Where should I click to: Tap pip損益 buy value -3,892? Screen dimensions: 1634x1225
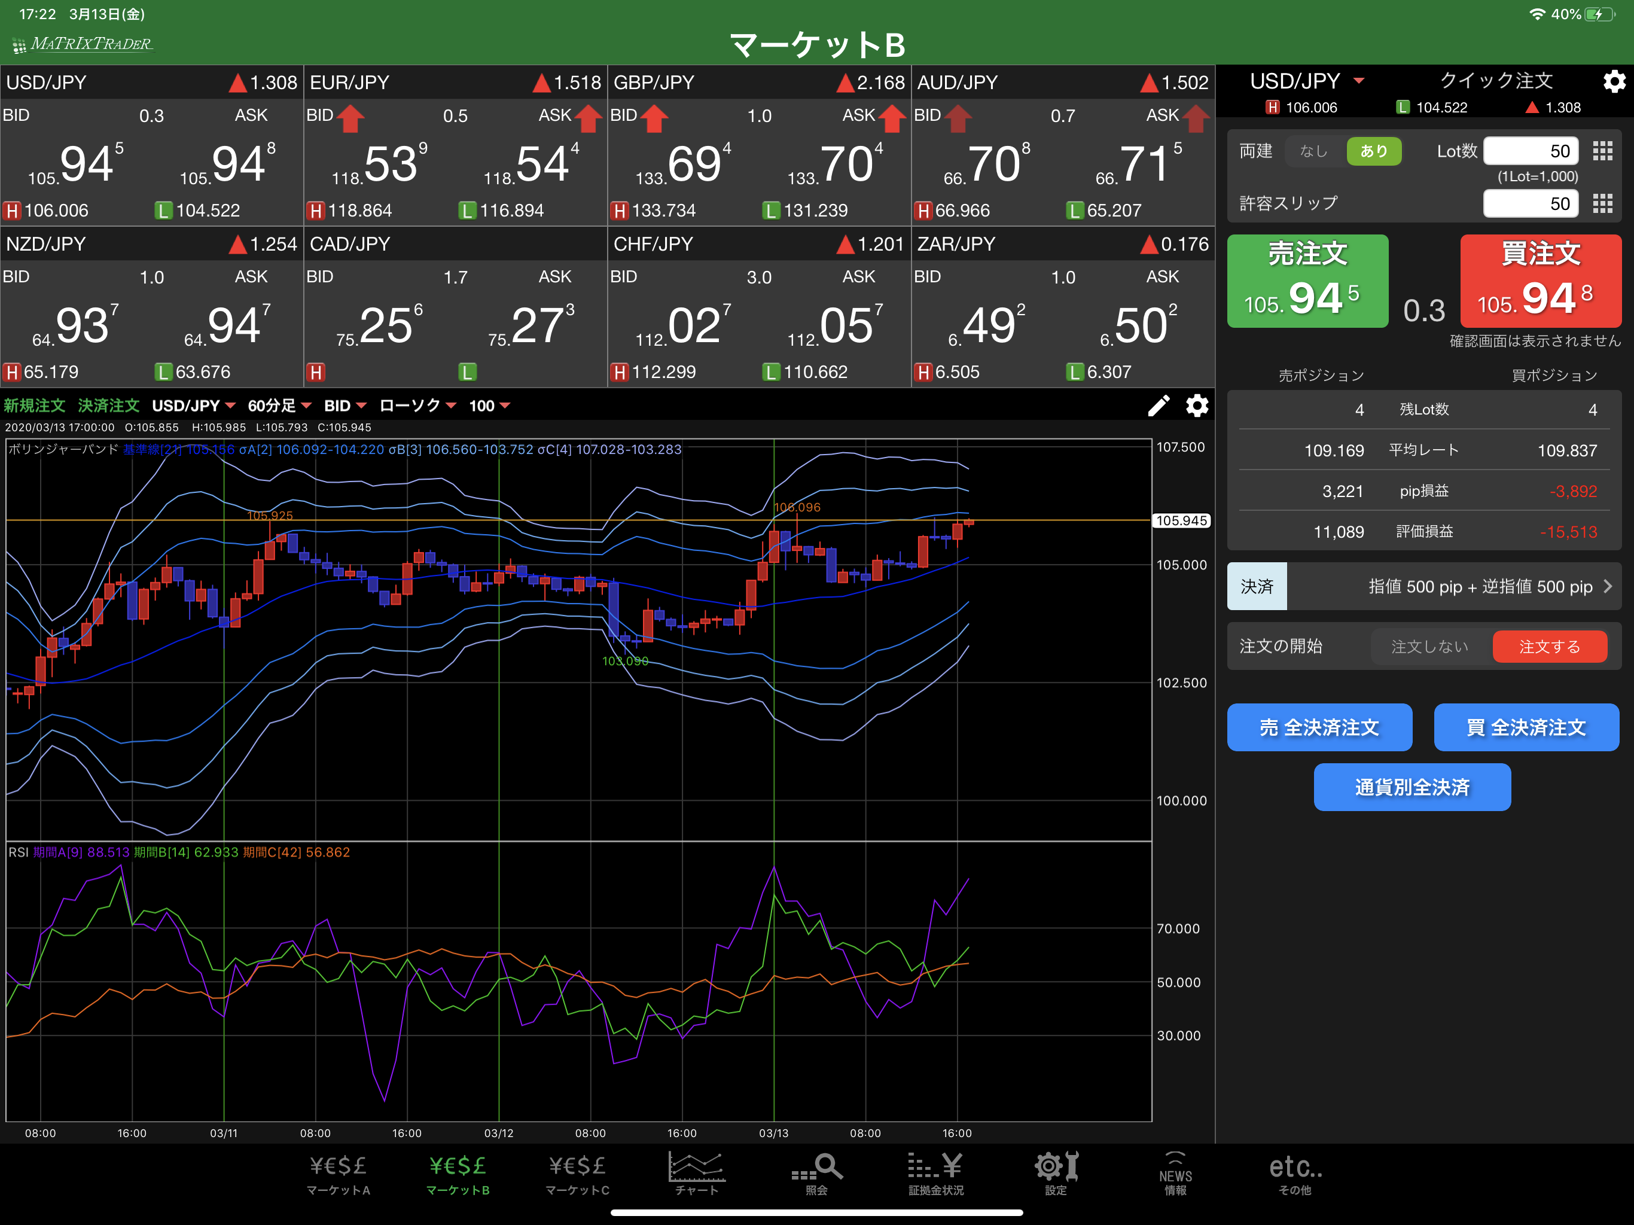(x=1574, y=491)
